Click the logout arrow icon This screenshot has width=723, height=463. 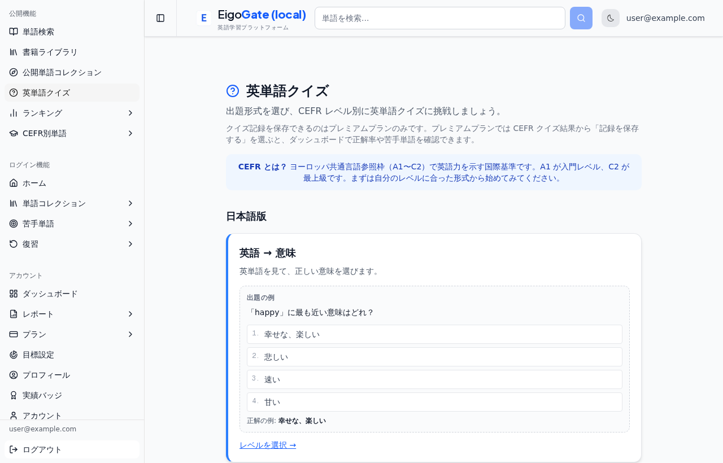coord(14,449)
